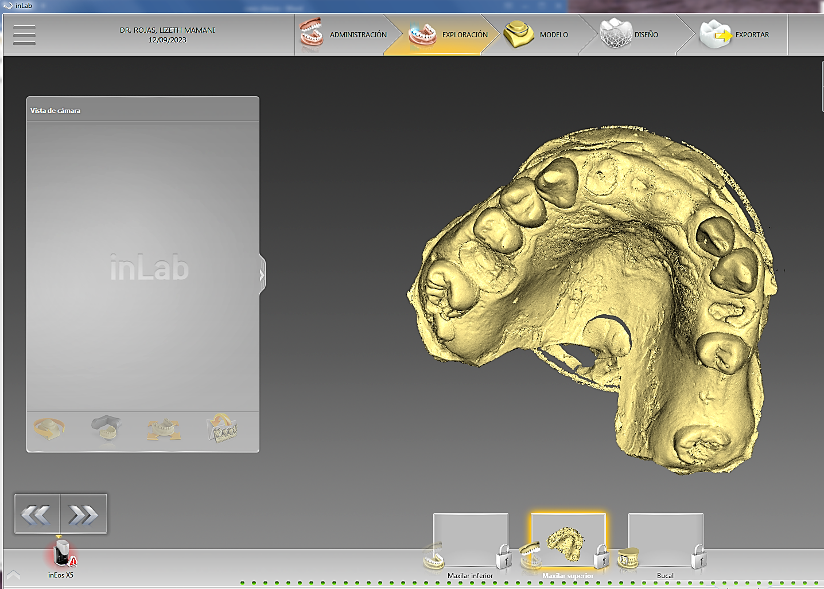
Task: Select the Maxilar superior image catalog
Action: tap(568, 540)
